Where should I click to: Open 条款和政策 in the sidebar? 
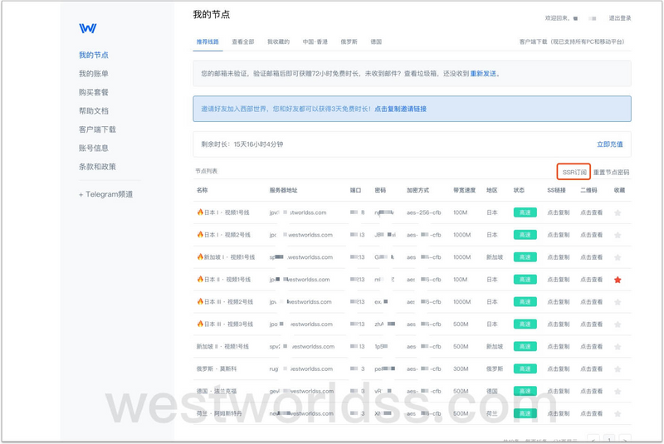97,167
